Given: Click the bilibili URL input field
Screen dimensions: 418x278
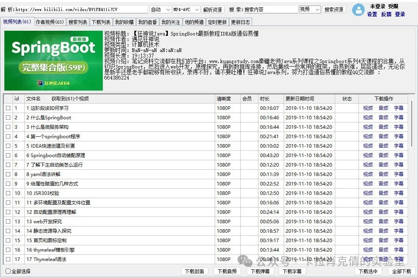Looking at the screenshot, I should [x=81, y=9].
